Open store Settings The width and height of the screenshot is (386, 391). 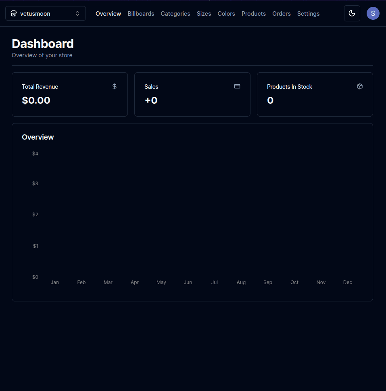(x=308, y=14)
